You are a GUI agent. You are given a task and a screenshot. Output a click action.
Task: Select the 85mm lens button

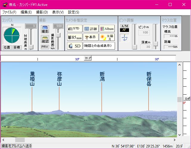coord(74,37)
